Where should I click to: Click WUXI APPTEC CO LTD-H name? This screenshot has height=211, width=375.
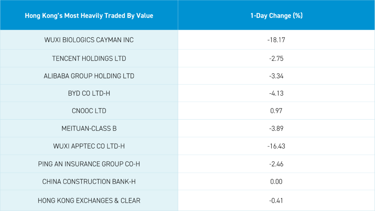89,146
